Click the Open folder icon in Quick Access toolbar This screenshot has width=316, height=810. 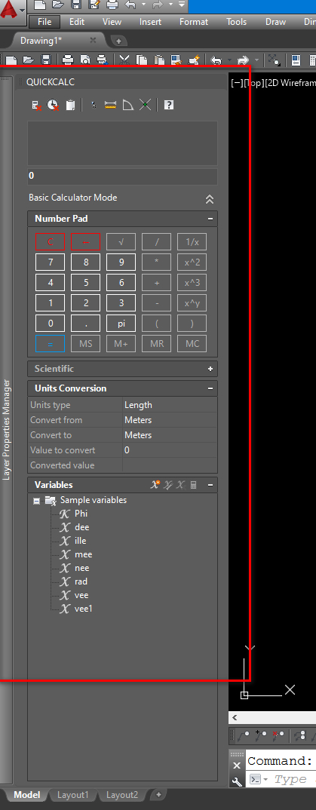coord(58,5)
